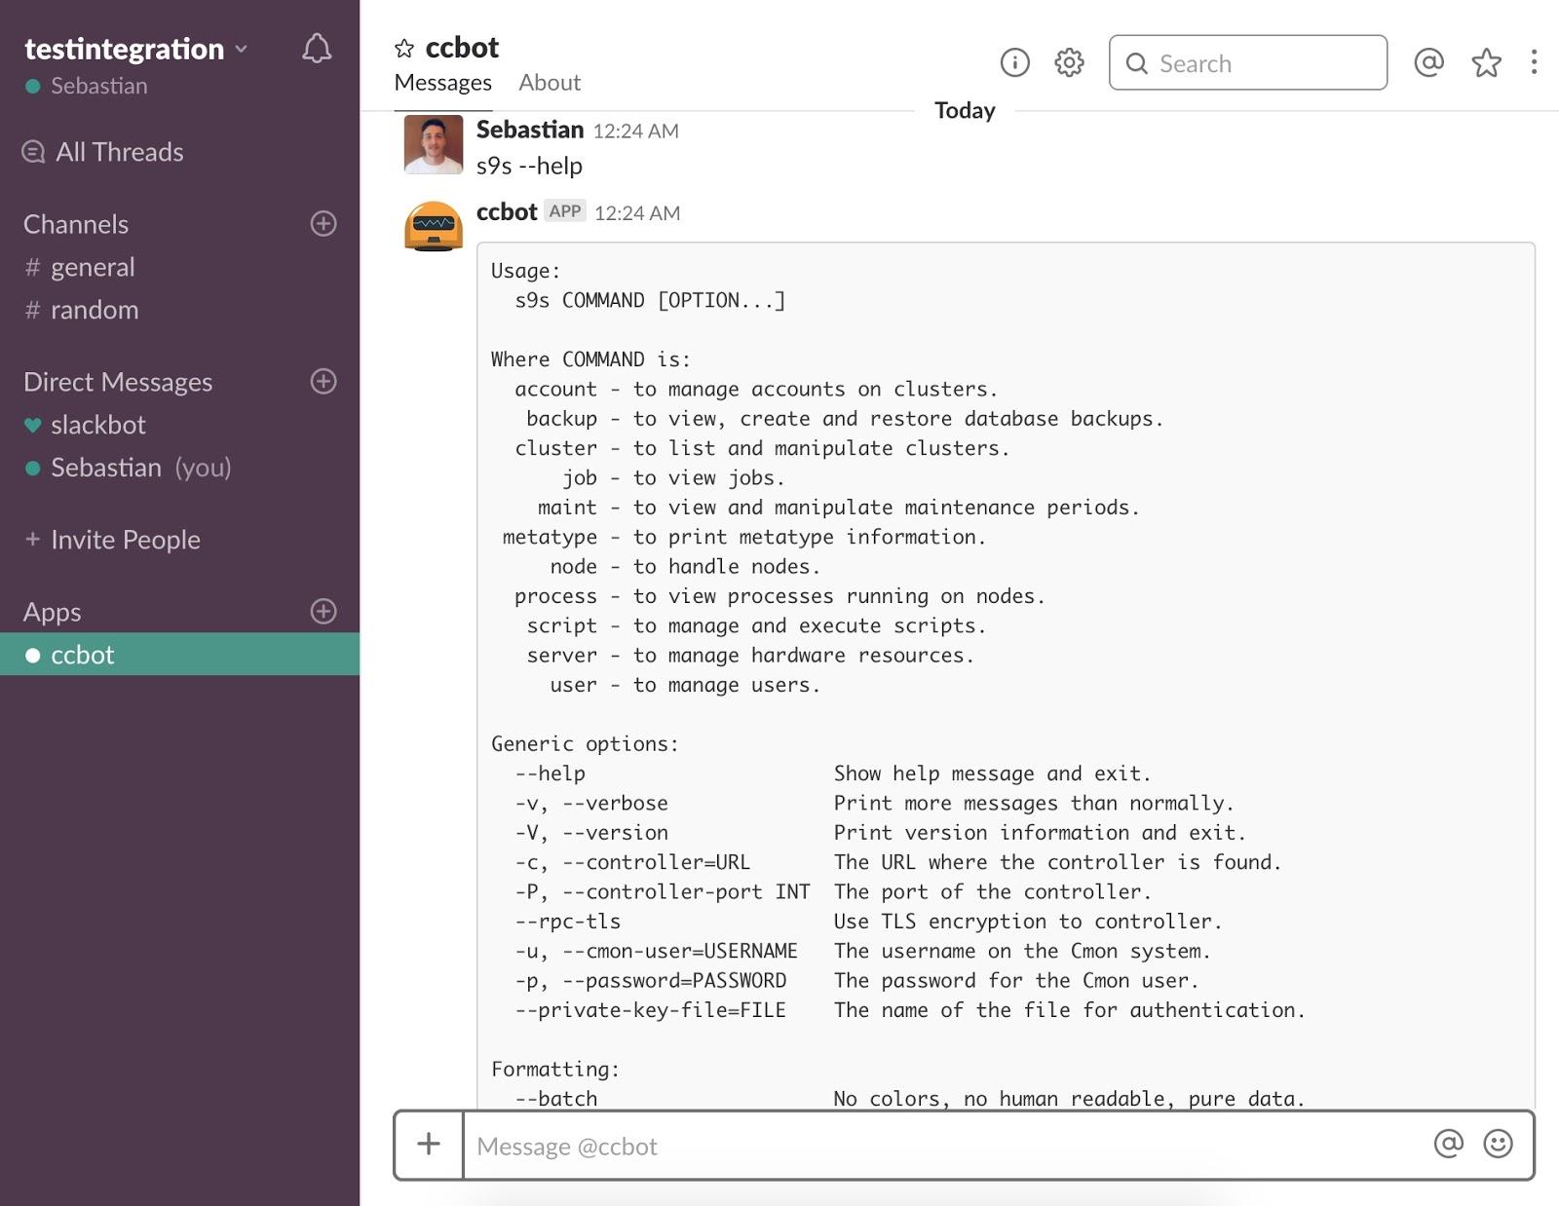Click '--private-key-file=FILE' option line
1559x1206 pixels.
910,1009
